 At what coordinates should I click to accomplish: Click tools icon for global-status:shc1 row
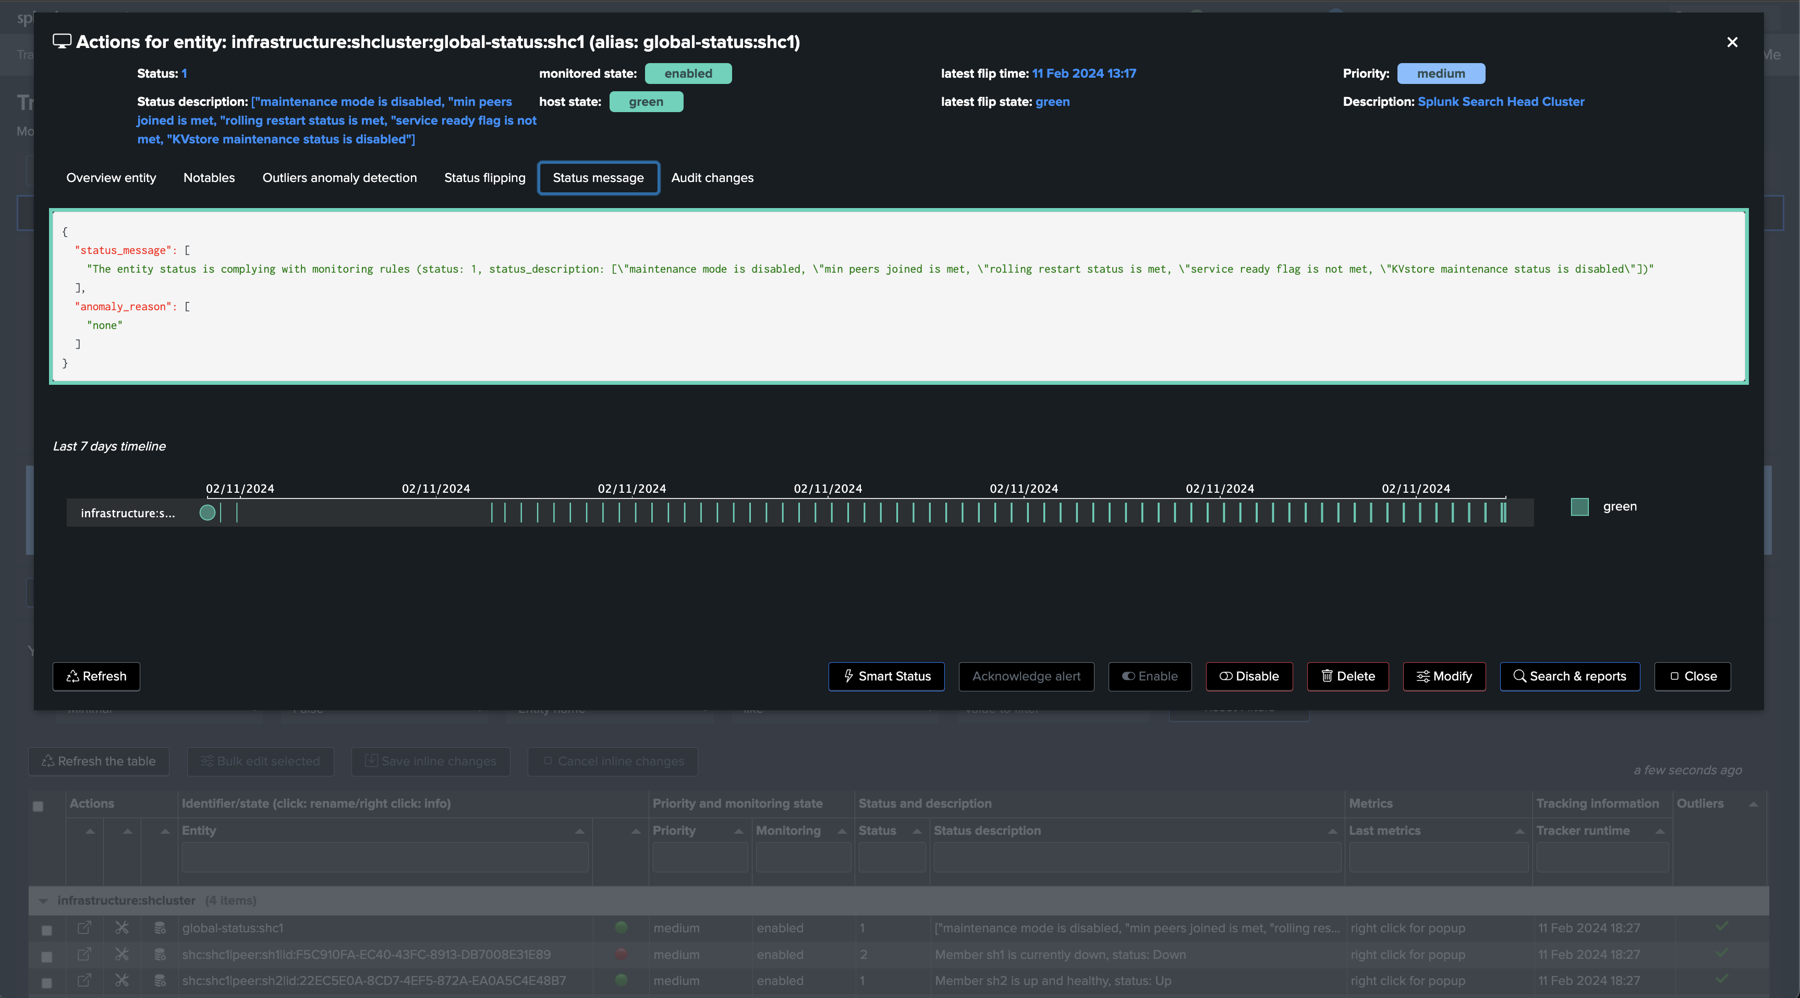point(121,928)
